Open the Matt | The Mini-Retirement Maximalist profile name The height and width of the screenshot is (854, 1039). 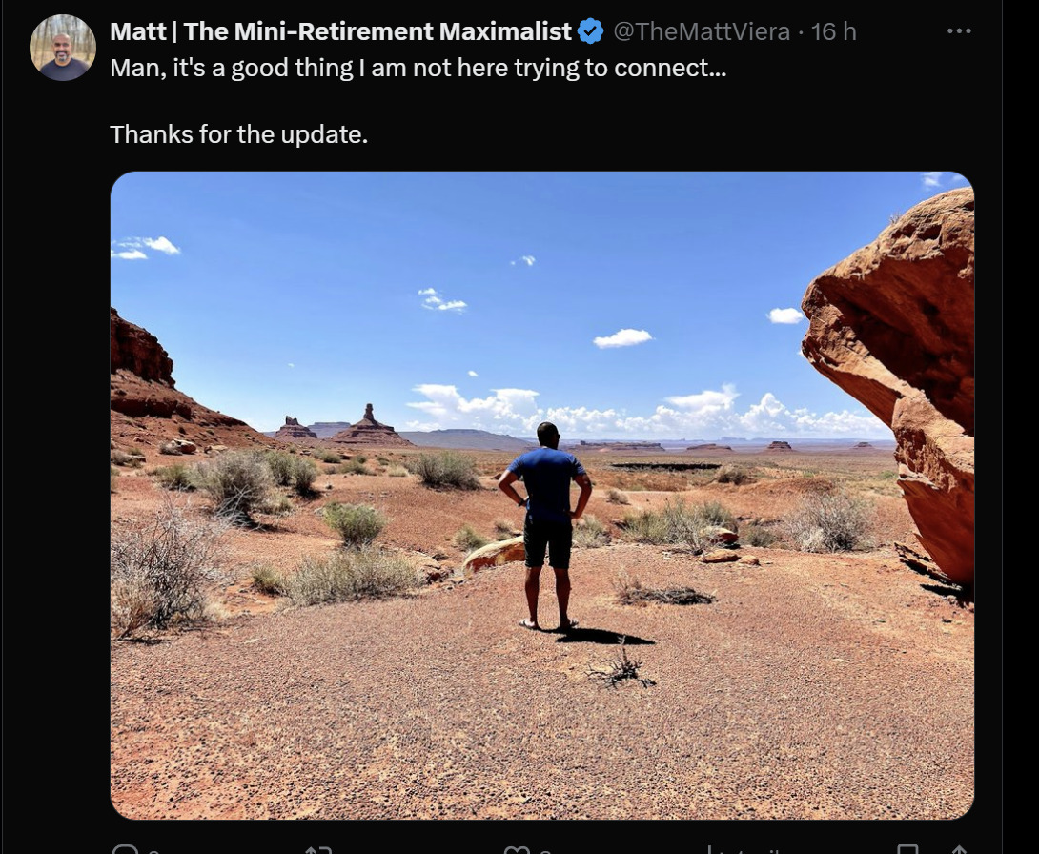[340, 31]
